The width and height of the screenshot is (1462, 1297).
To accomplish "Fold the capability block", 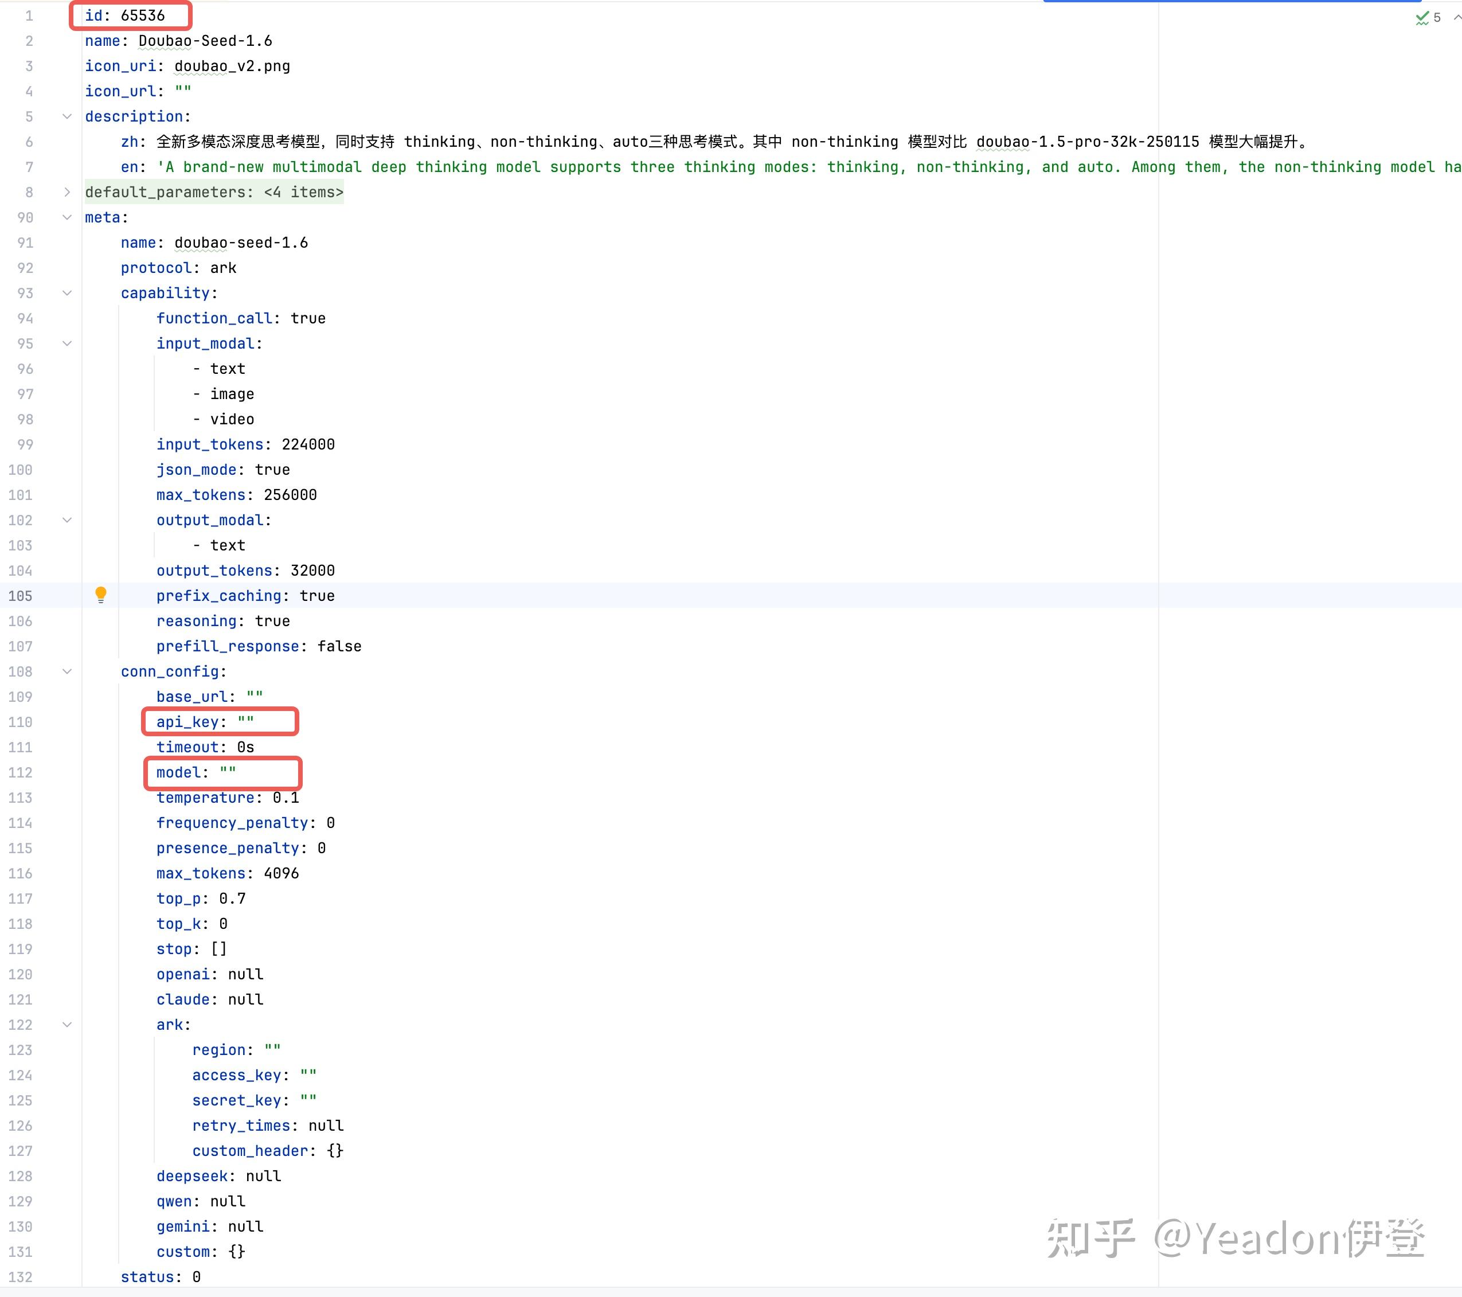I will [x=67, y=292].
